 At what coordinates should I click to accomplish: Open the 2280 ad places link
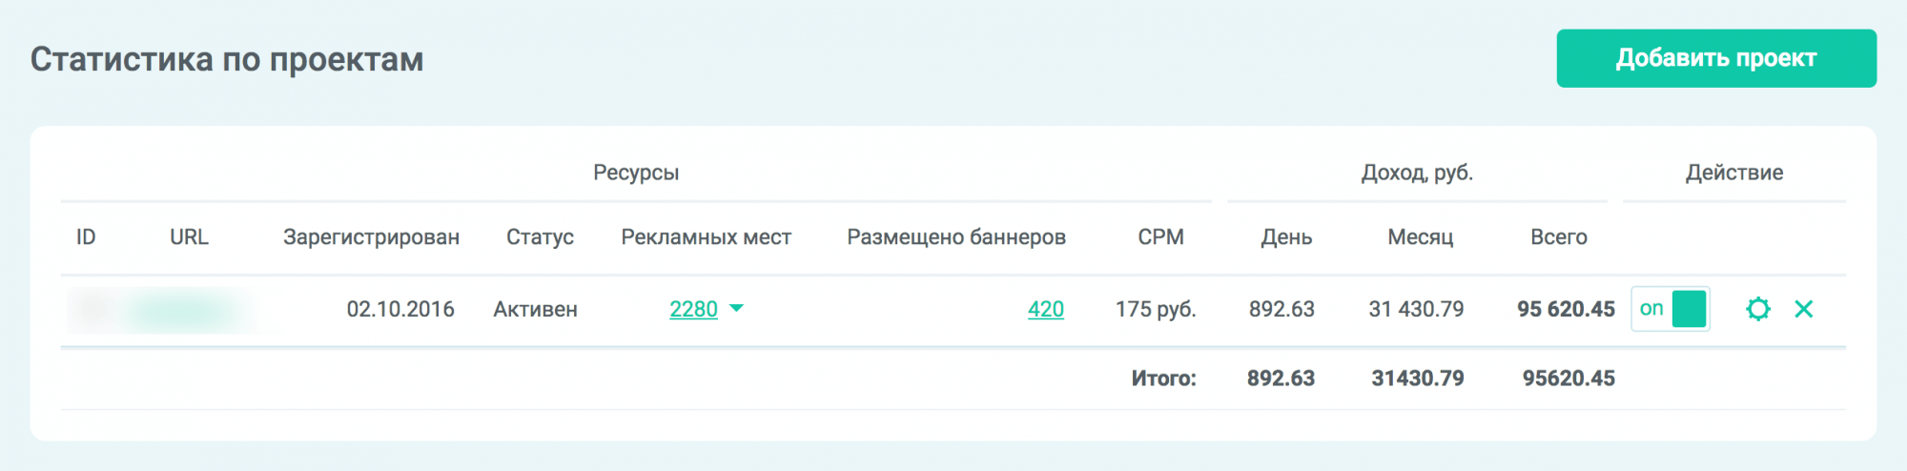[x=693, y=309]
